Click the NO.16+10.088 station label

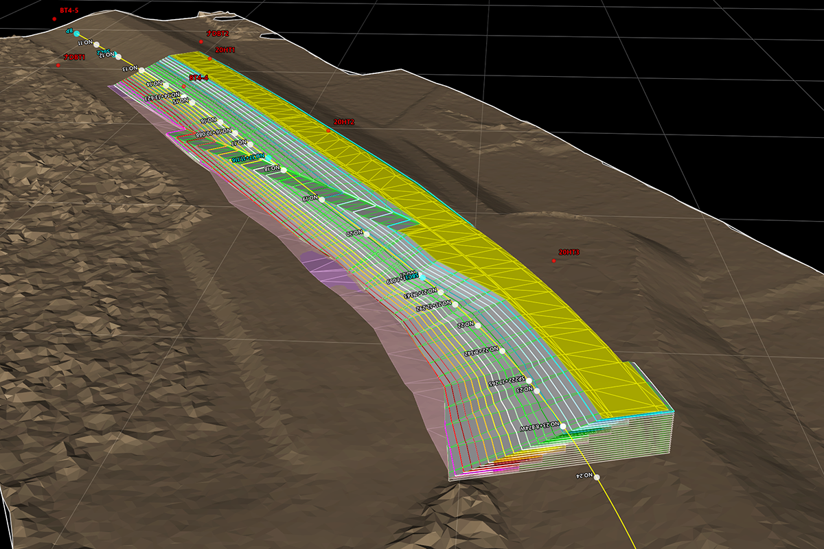click(x=214, y=132)
